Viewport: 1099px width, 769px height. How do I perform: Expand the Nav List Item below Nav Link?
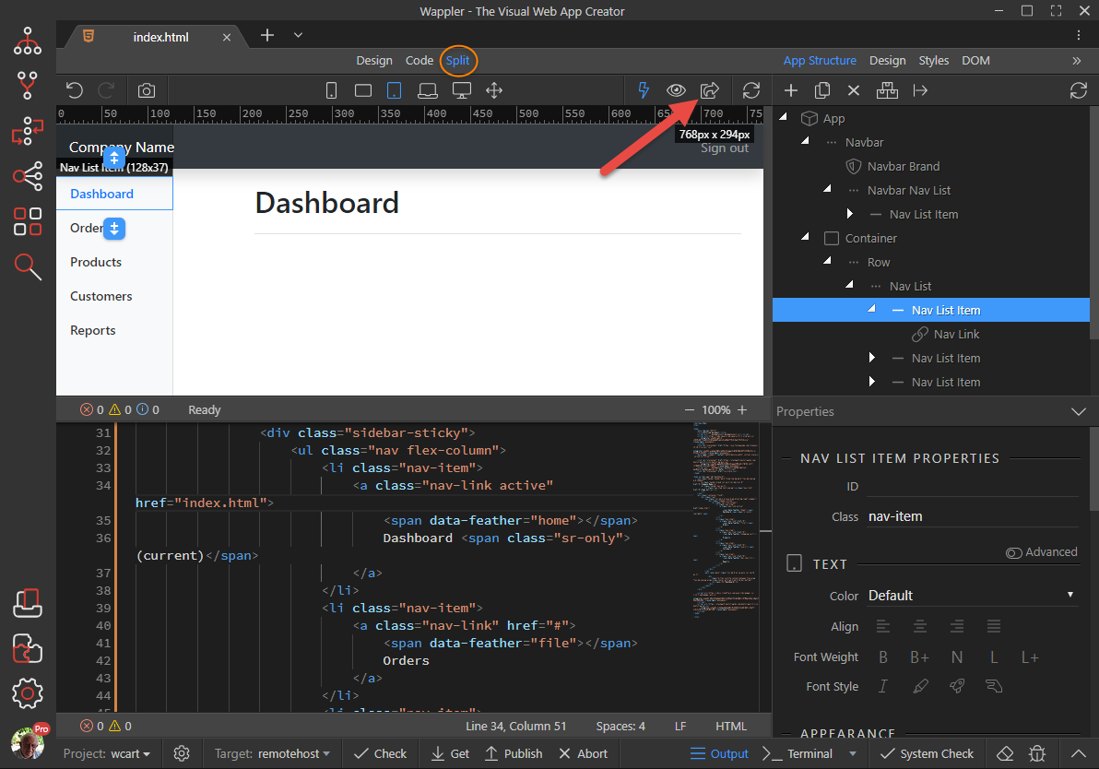(x=870, y=358)
